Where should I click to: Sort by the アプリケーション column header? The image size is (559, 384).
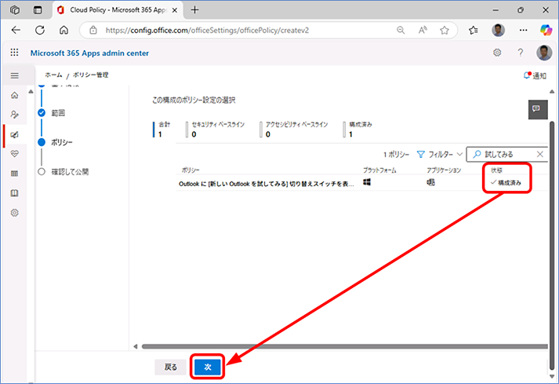tap(444, 170)
